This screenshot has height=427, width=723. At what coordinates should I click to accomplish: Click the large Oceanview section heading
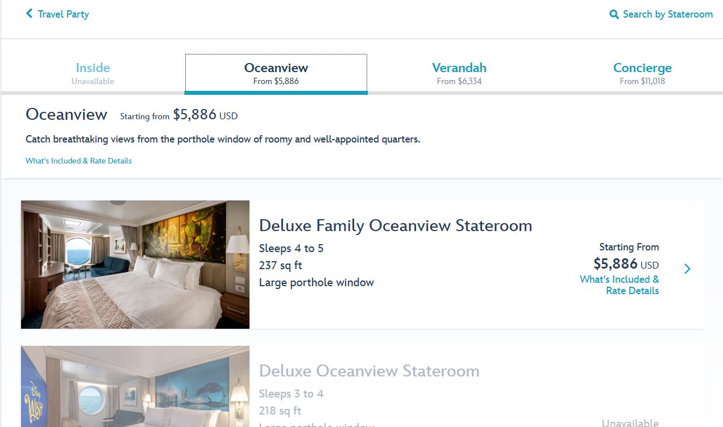pos(67,114)
